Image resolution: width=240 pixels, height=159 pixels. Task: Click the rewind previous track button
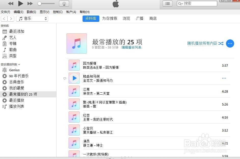10,4
